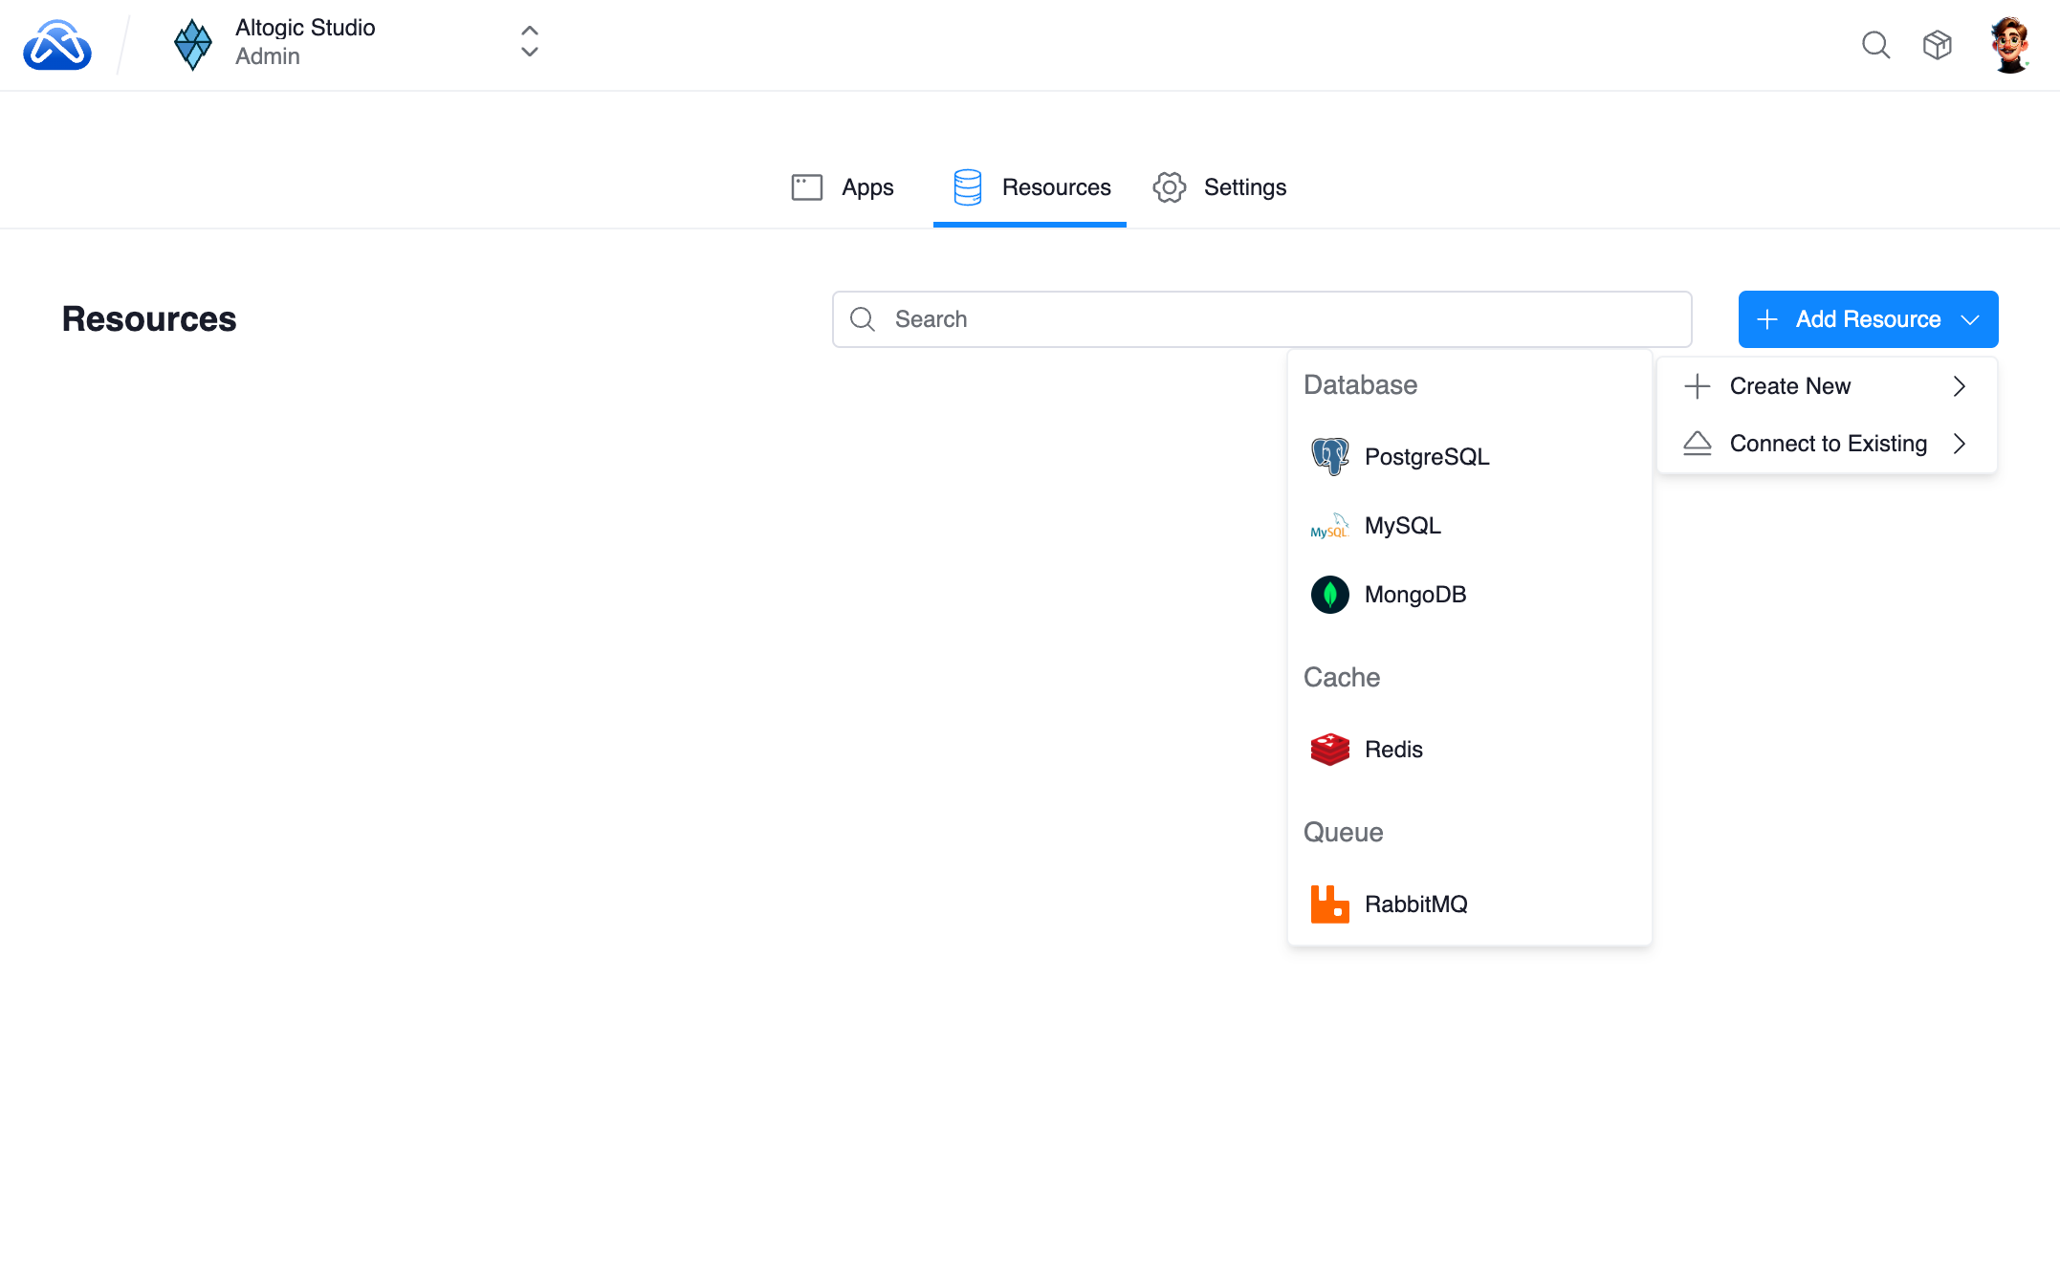Expand Create New submenu chevron
This screenshot has width=2060, height=1285.
1959,386
